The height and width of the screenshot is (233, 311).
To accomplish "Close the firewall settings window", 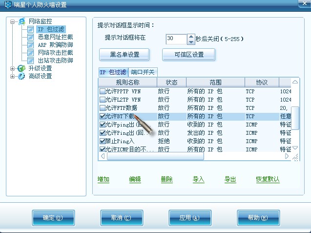I will tap(305, 3).
